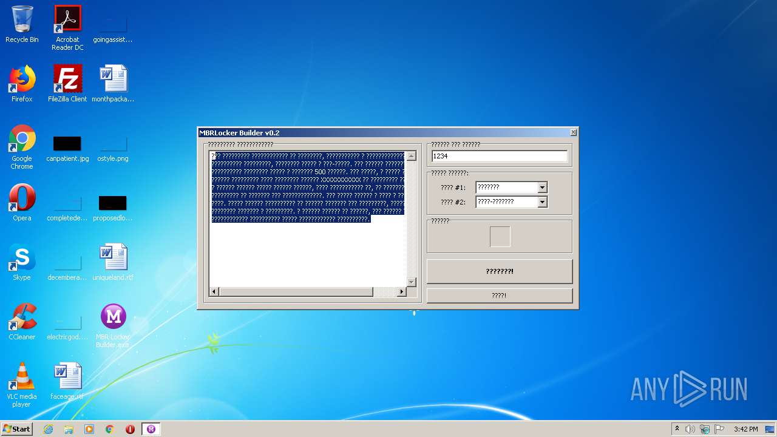The height and width of the screenshot is (437, 777).
Task: Open Firefox desktop shortcut
Action: point(22,84)
